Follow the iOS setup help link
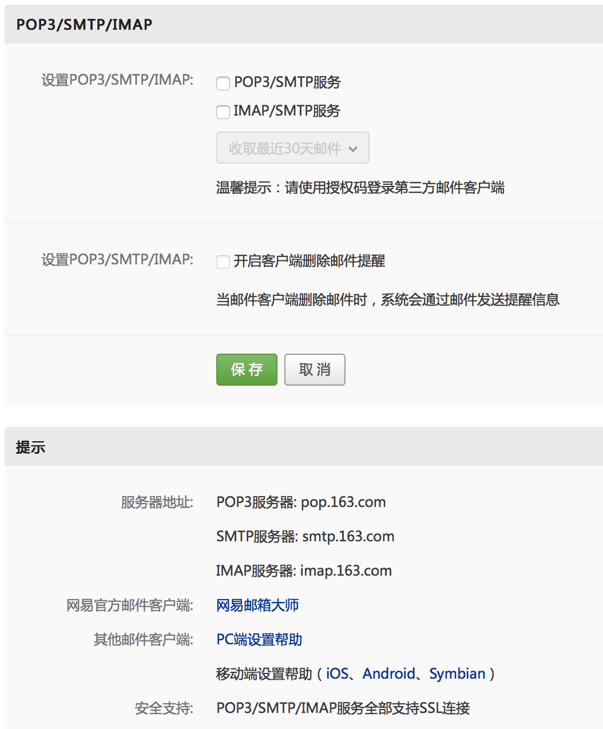The width and height of the screenshot is (603, 729). pyautogui.click(x=337, y=674)
